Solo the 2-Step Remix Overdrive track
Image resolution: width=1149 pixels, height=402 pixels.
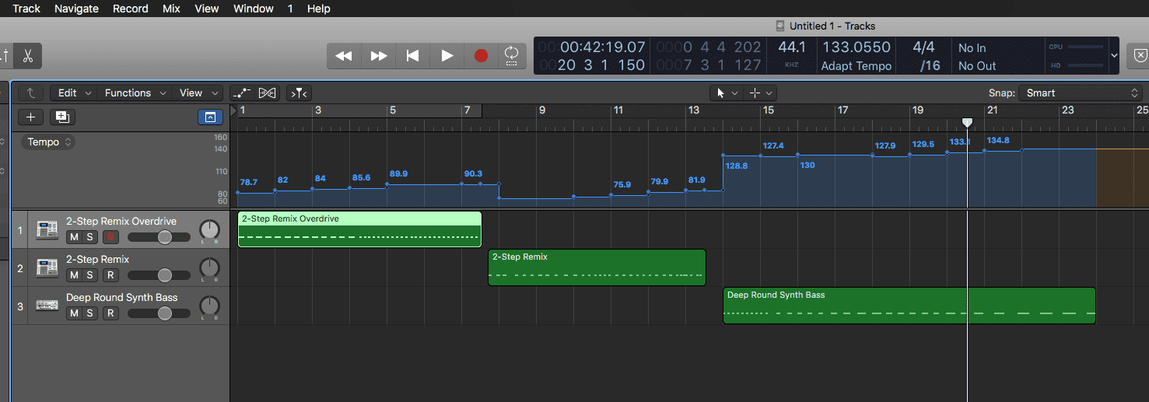(x=89, y=237)
